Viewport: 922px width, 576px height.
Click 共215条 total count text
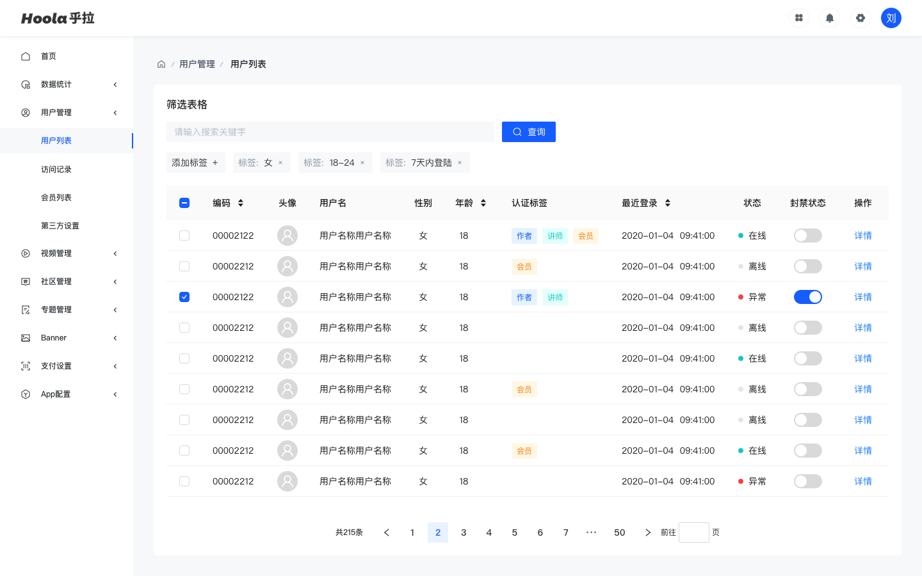pyautogui.click(x=349, y=532)
